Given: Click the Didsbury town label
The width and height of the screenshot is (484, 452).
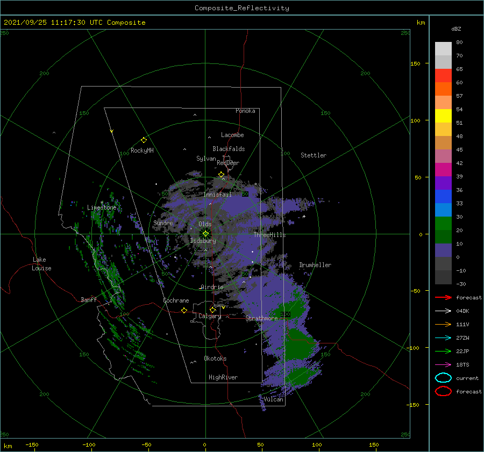Looking at the screenshot, I should coord(203,241).
